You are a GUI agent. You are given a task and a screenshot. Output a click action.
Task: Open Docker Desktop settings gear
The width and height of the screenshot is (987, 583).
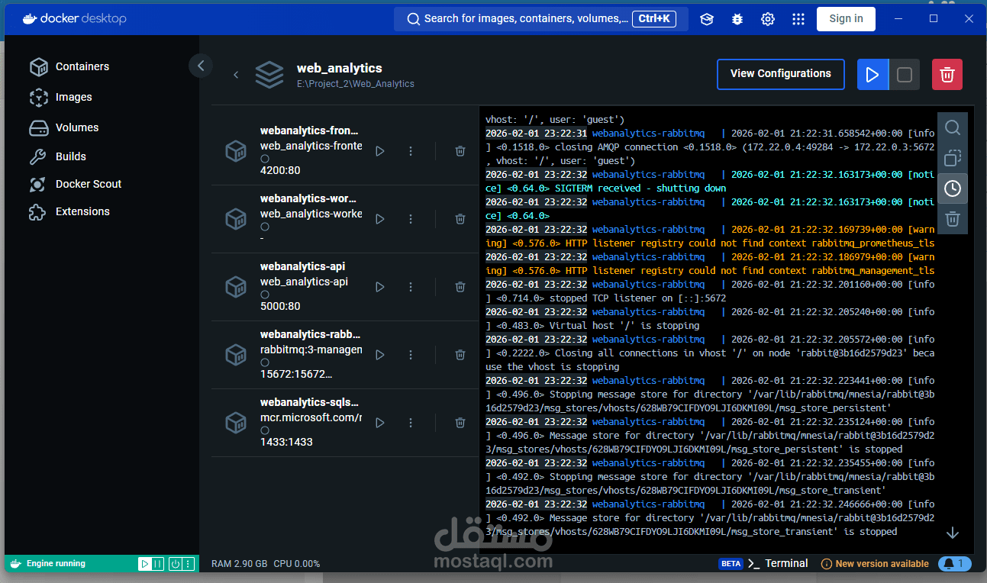[x=768, y=19]
